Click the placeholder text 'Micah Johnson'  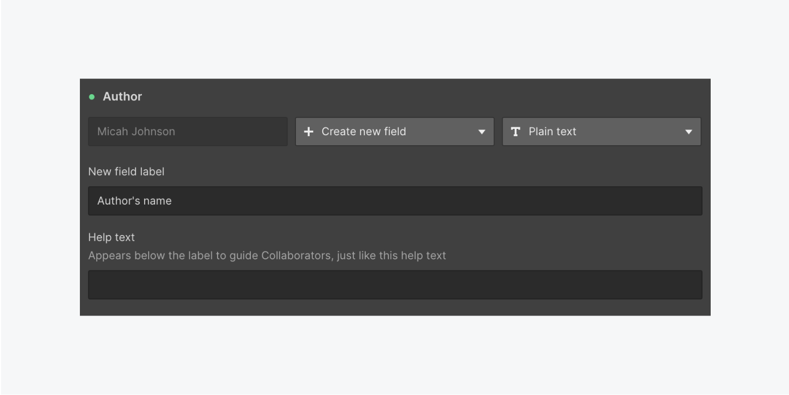[136, 131]
